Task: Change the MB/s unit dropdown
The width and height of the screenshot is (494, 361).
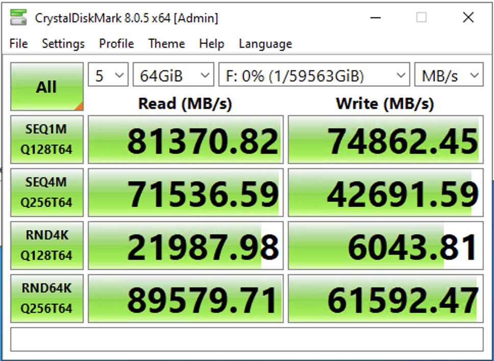Action: [x=449, y=76]
